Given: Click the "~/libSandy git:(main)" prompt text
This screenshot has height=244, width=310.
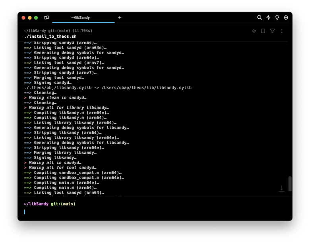Looking at the screenshot, I should click(50, 204).
